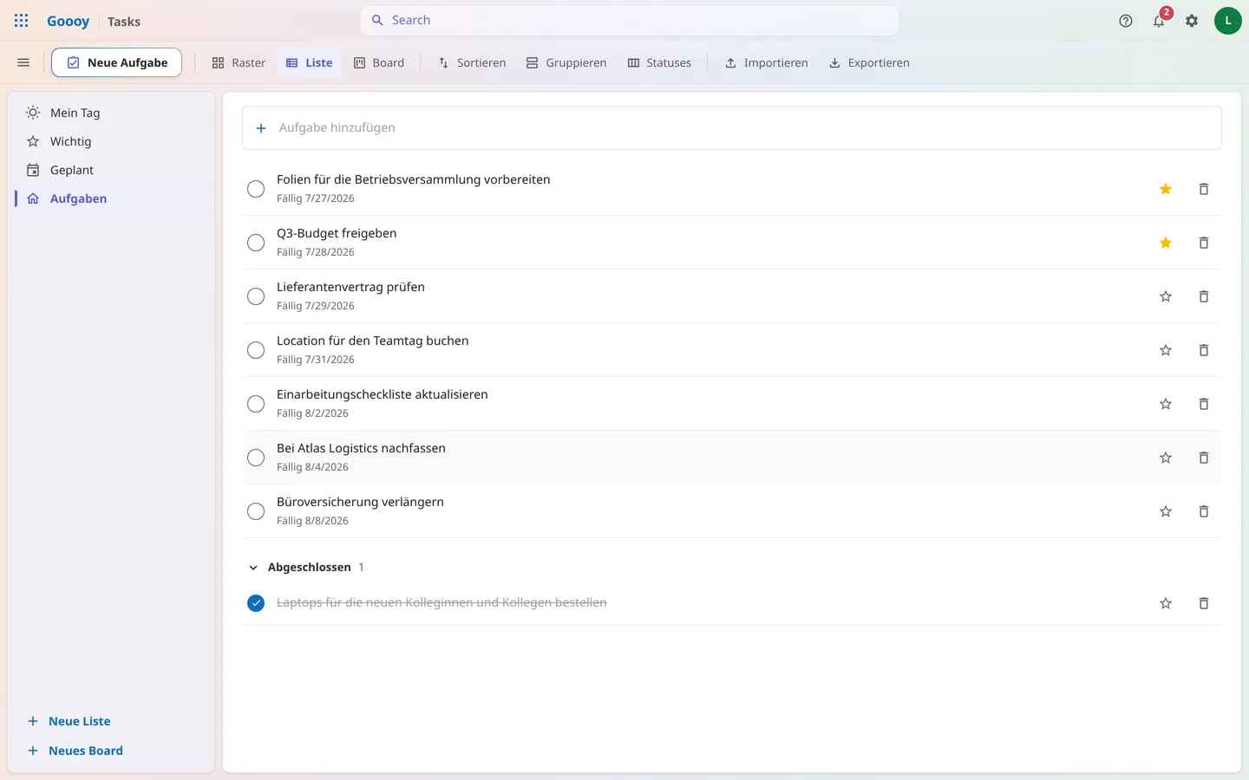The height and width of the screenshot is (780, 1249).
Task: Click the search magnifier icon
Action: 377,20
